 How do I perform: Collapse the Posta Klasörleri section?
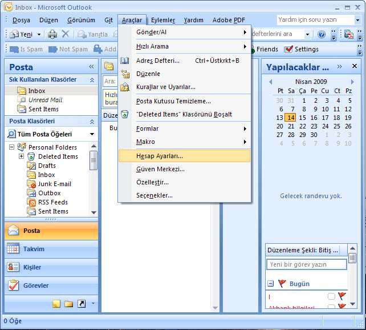92,122
